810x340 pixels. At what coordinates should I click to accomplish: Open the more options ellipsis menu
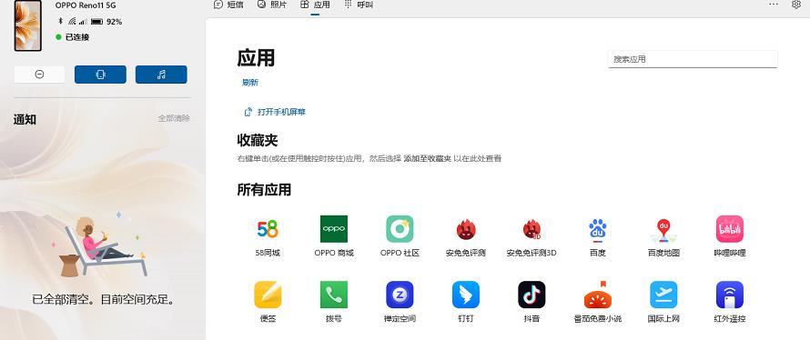tap(774, 5)
